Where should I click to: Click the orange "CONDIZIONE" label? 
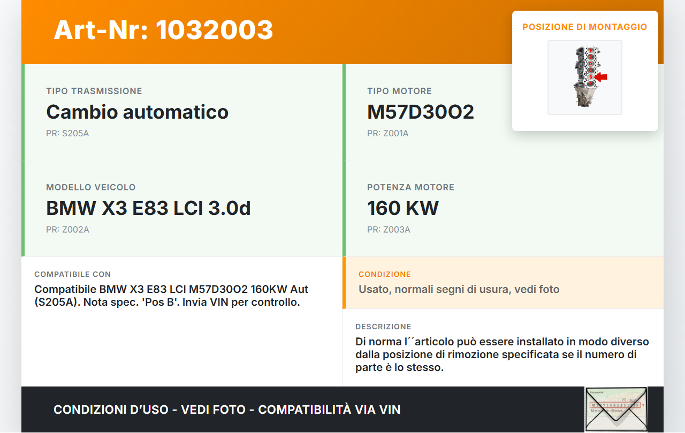(x=385, y=274)
